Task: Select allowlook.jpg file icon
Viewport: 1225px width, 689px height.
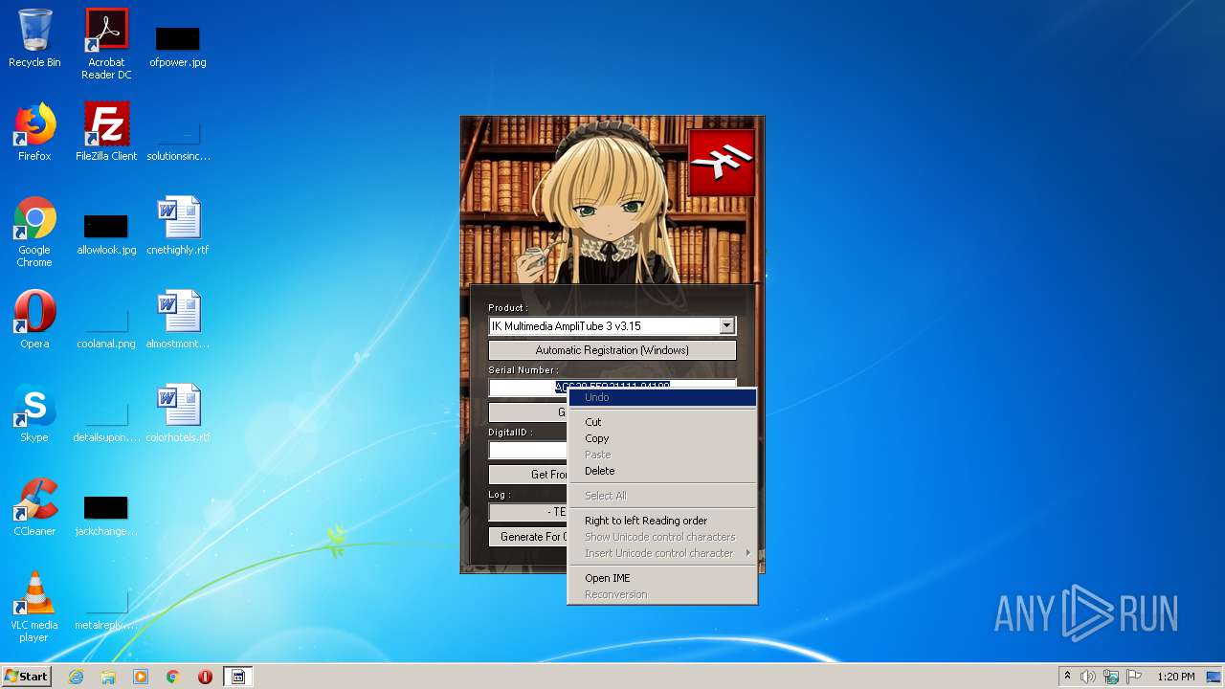Action: tap(106, 233)
